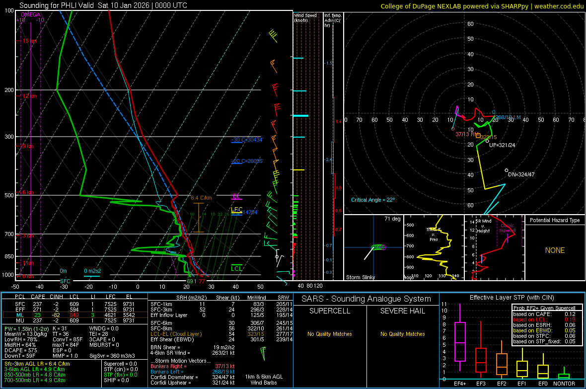Image resolution: width=586 pixels, height=389 pixels.
Task: Click the red 'Bunkers Right =' line
Action: [x=193, y=367]
